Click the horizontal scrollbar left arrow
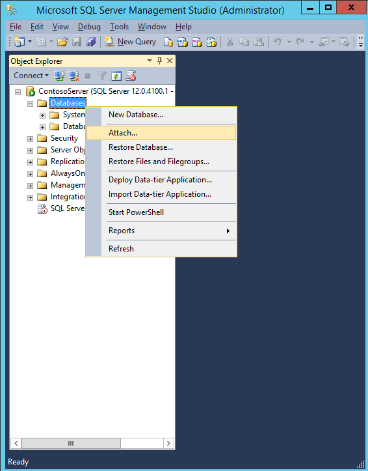The width and height of the screenshot is (368, 471). coord(16,443)
